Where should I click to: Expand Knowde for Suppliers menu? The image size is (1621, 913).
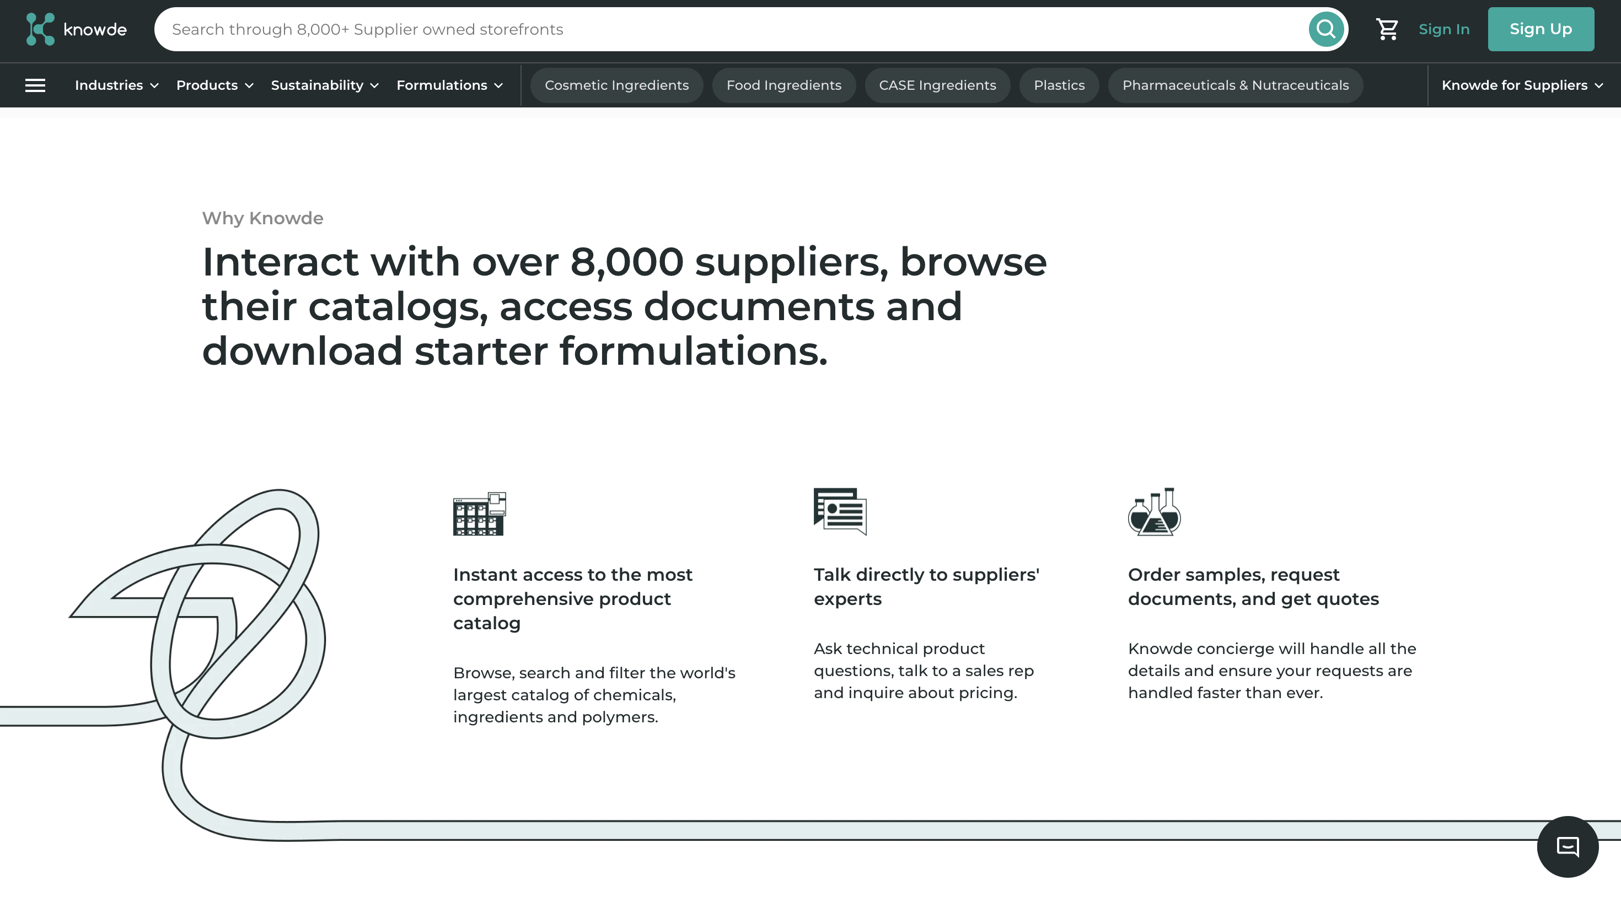1522,85
